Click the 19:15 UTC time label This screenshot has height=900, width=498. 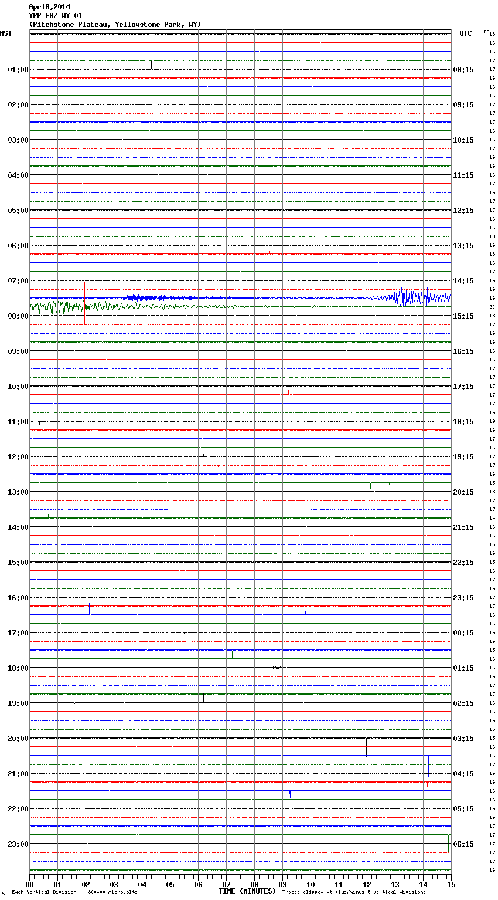[463, 457]
